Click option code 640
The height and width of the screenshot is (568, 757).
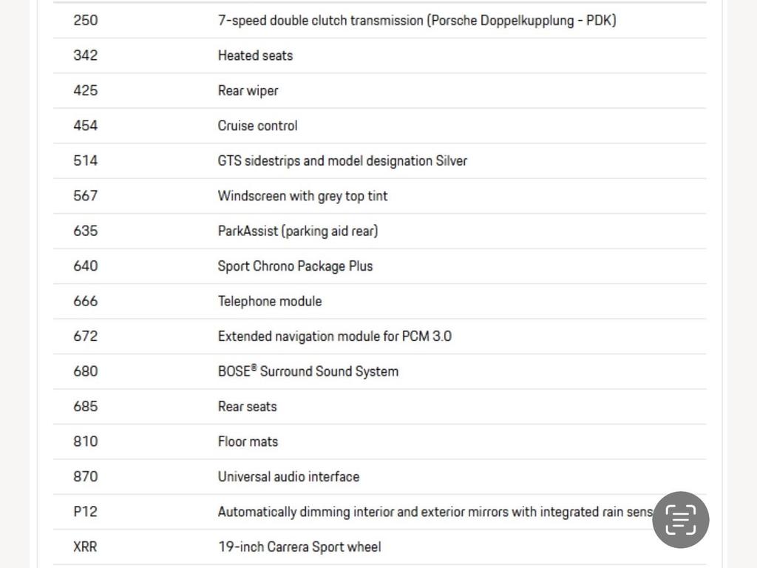click(86, 266)
